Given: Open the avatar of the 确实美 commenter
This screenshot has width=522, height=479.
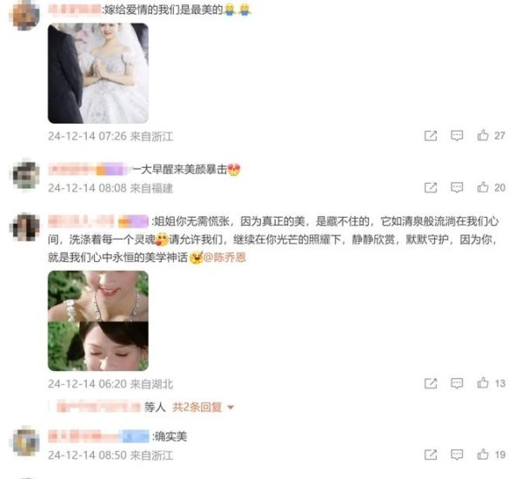Looking at the screenshot, I should (x=26, y=442).
